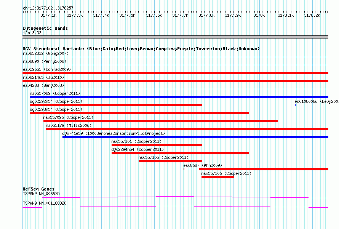Select the 3178.2k ruler tick label

pyautogui.click(x=312, y=15)
